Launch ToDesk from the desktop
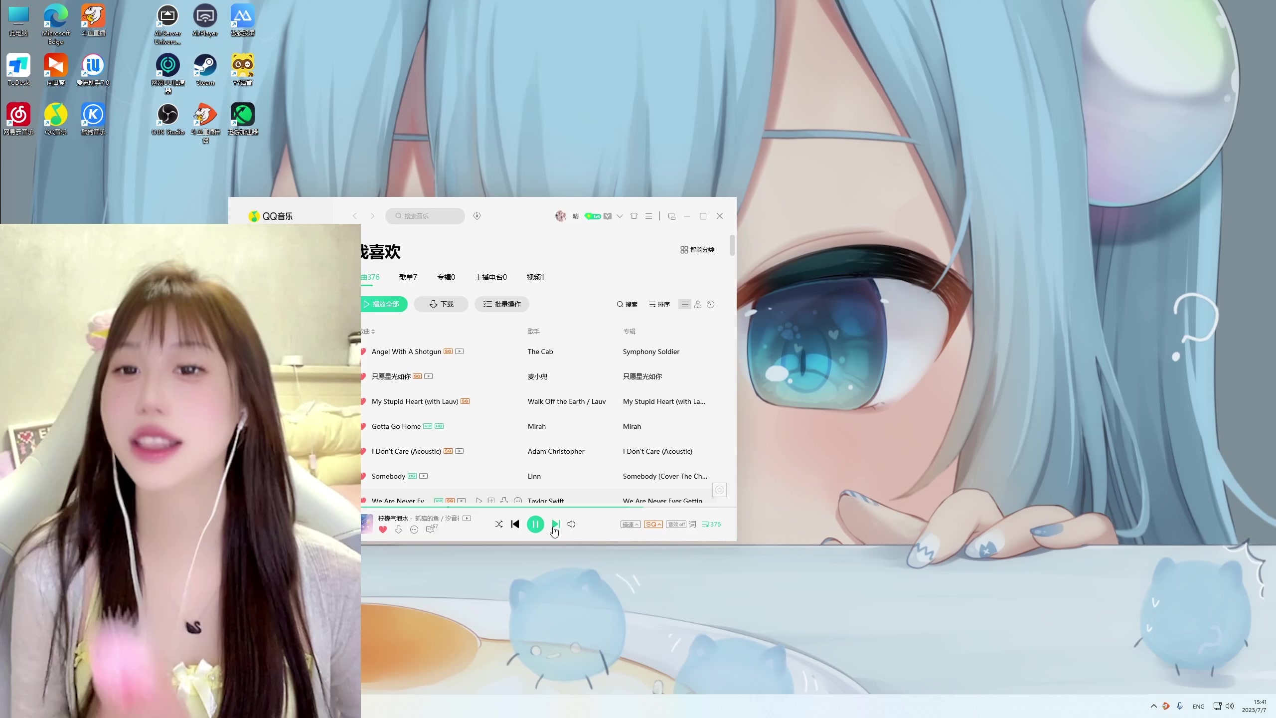Screen dimensions: 1276x718 click(x=18, y=70)
